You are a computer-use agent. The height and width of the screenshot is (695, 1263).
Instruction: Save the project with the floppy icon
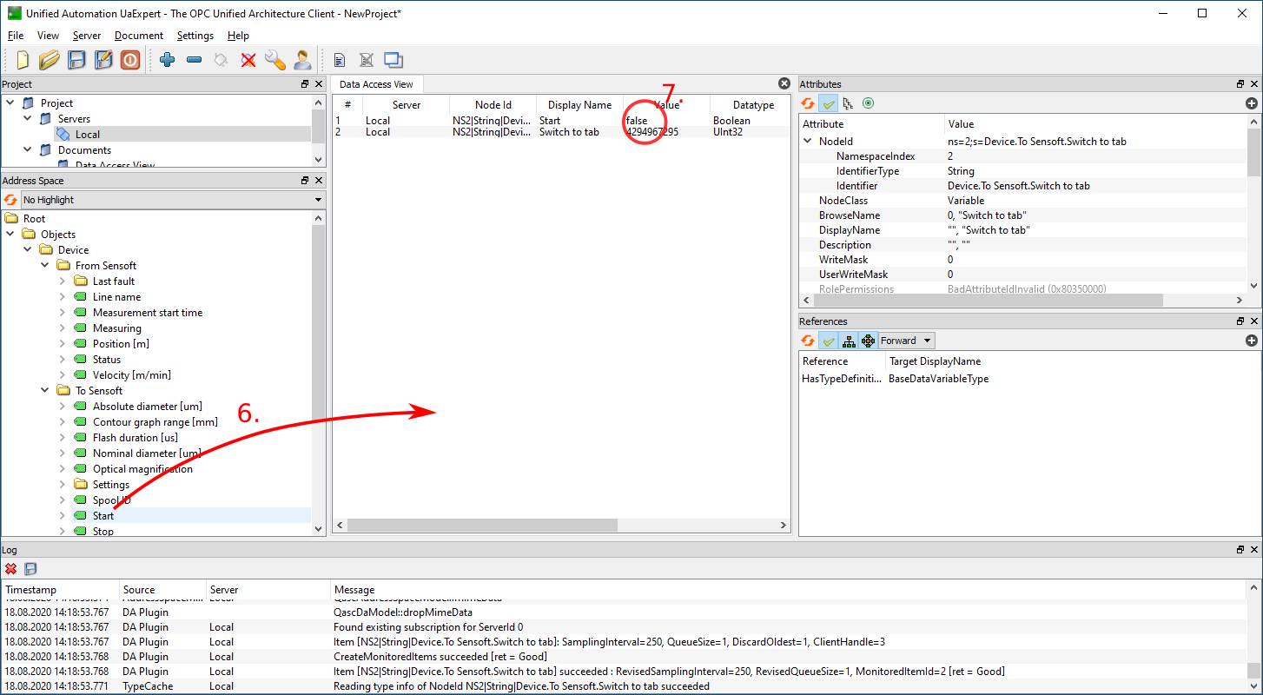(x=76, y=60)
